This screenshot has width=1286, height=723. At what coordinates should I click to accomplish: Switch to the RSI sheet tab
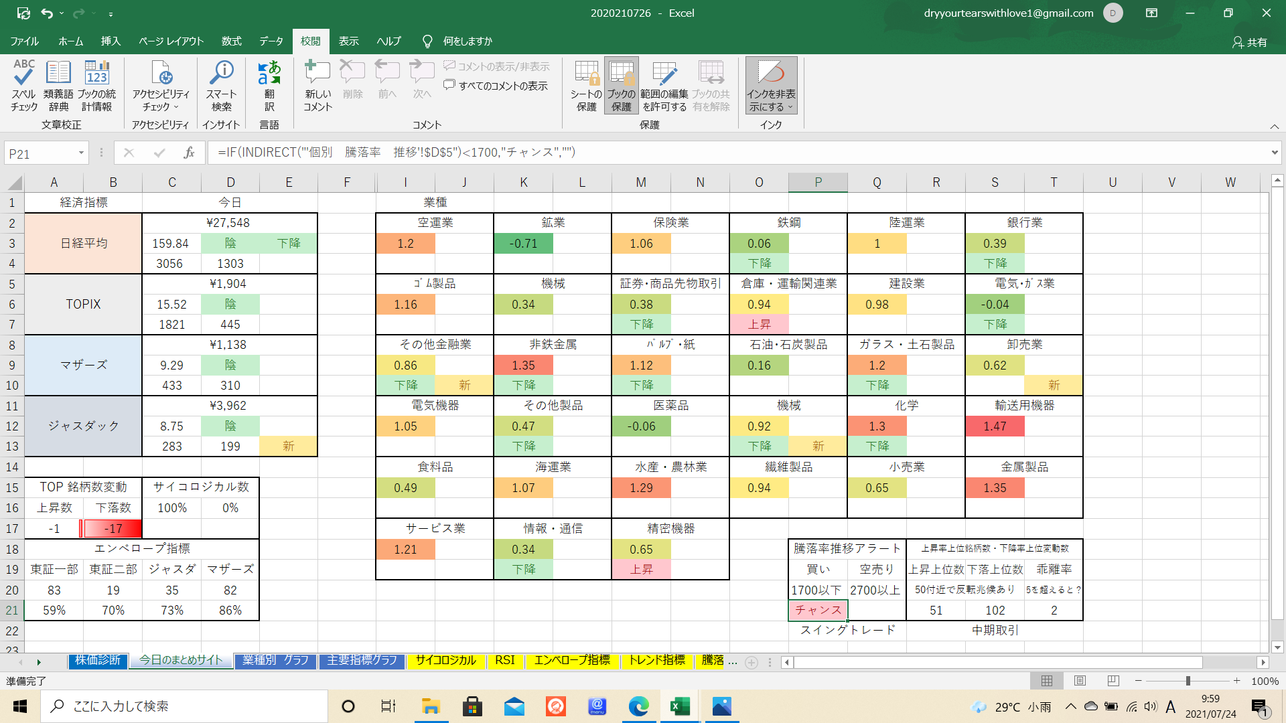click(505, 661)
